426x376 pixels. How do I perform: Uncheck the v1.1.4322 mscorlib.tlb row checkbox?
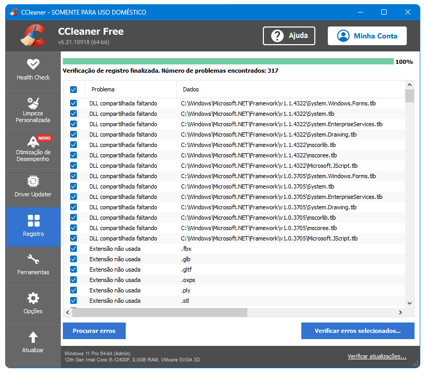coord(73,145)
